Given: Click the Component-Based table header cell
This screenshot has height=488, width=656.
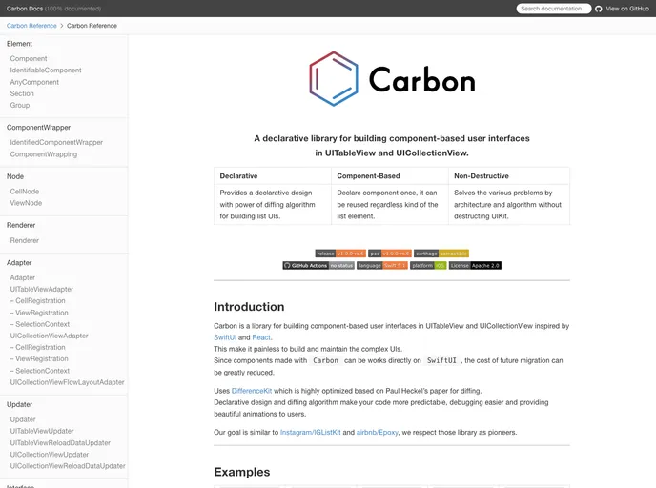Looking at the screenshot, I should click(390, 176).
